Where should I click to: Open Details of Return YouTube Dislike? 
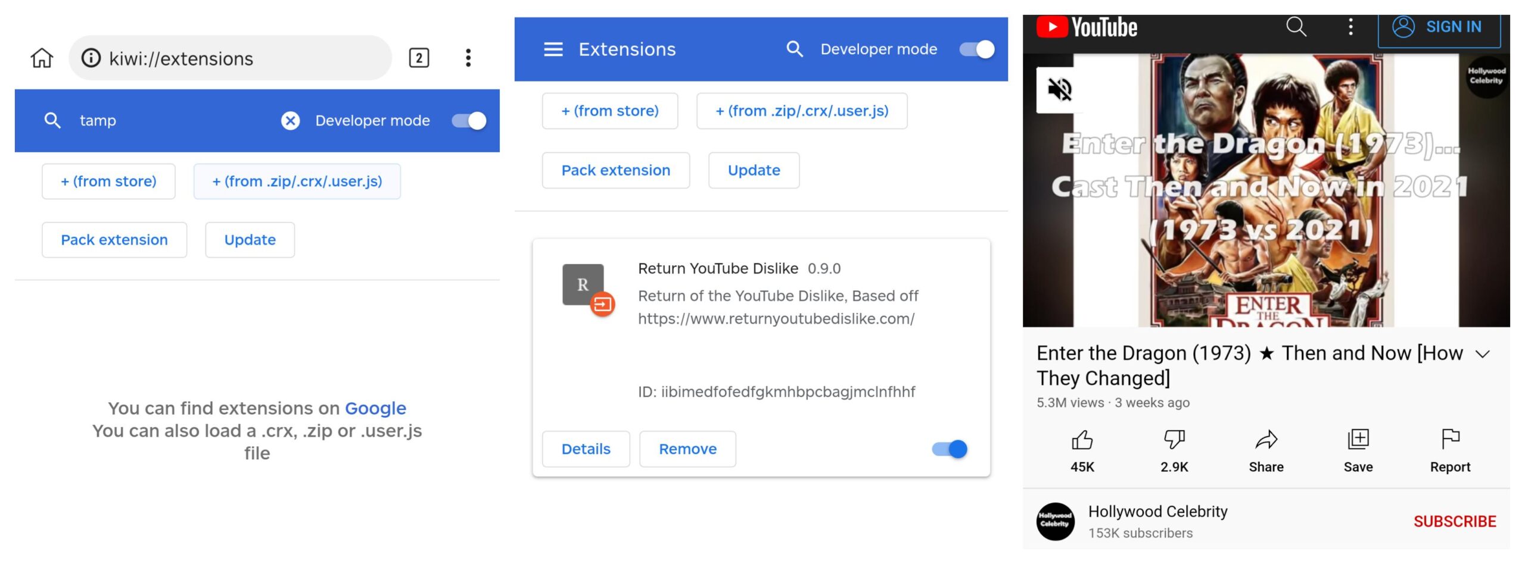(586, 449)
